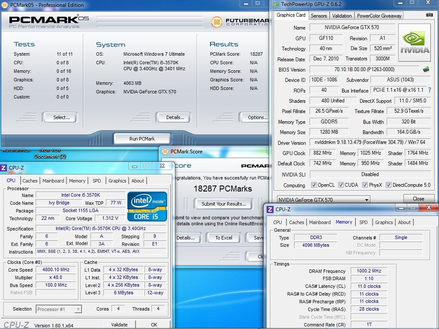The width and height of the screenshot is (439, 329).
Task: Click the PCMark Score value 18287
Action: (x=256, y=54)
